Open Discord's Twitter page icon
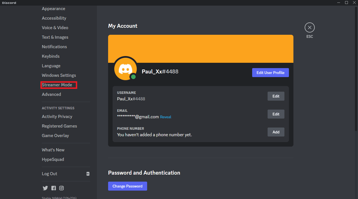 tap(45, 188)
